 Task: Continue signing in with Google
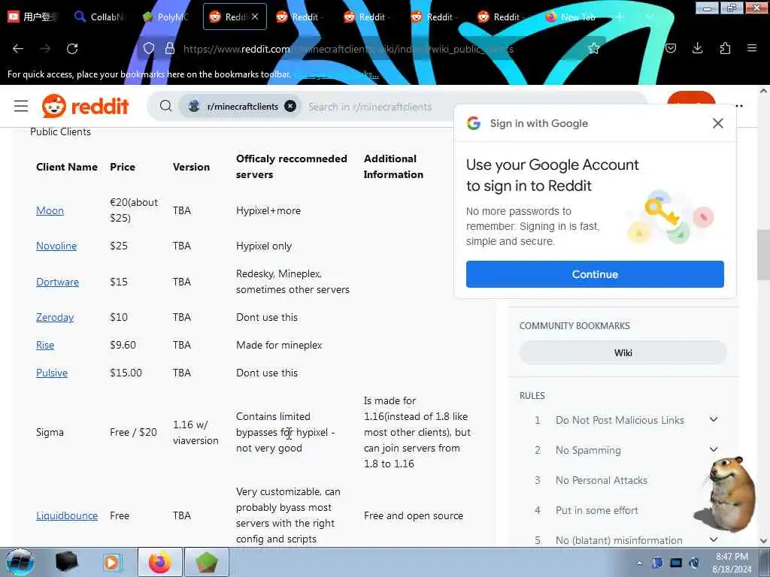coord(595,274)
